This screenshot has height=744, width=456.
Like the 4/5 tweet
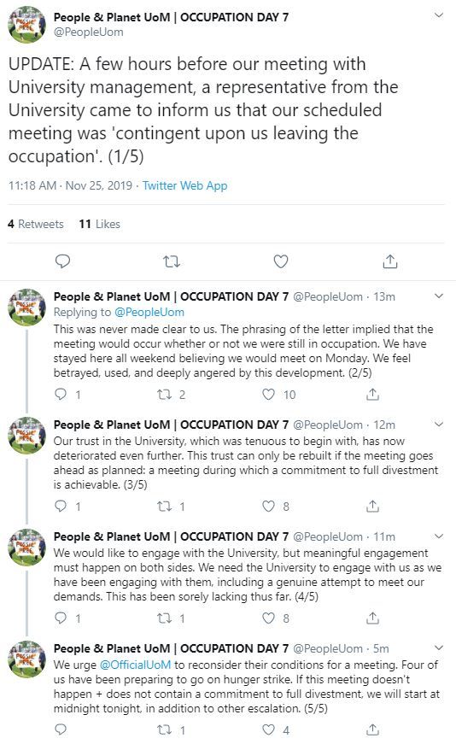tap(269, 618)
